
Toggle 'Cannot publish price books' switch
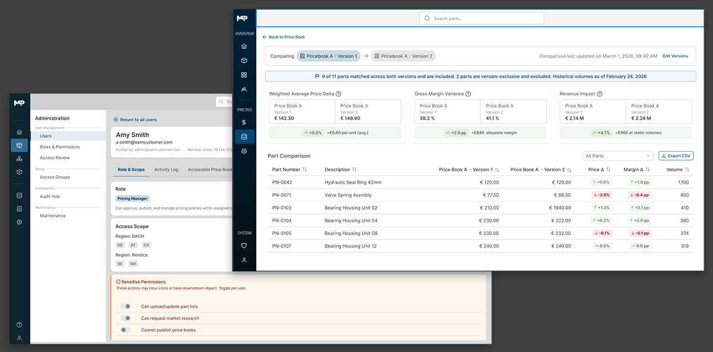pyautogui.click(x=126, y=330)
